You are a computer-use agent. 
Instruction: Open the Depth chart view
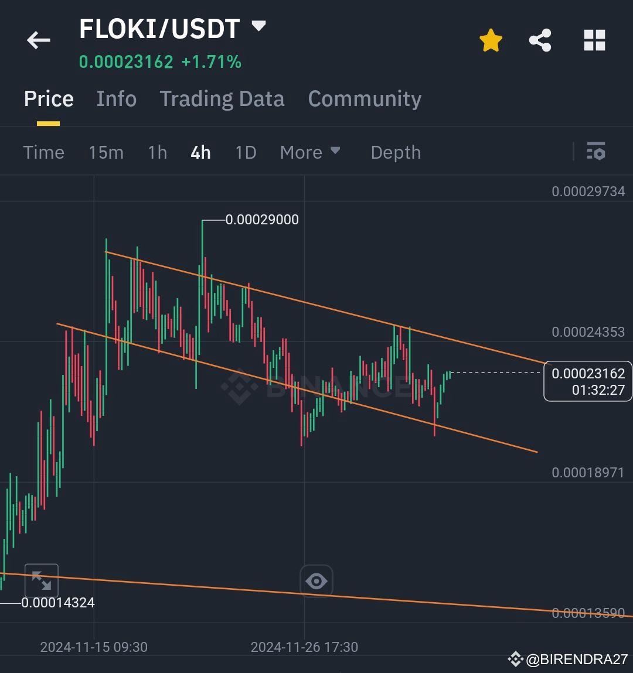tap(396, 152)
